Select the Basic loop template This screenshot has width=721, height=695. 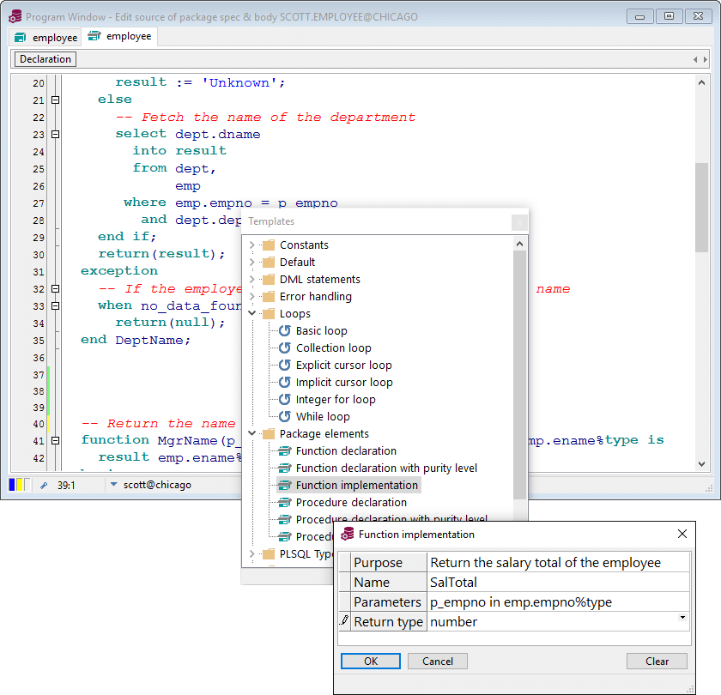pyautogui.click(x=321, y=330)
